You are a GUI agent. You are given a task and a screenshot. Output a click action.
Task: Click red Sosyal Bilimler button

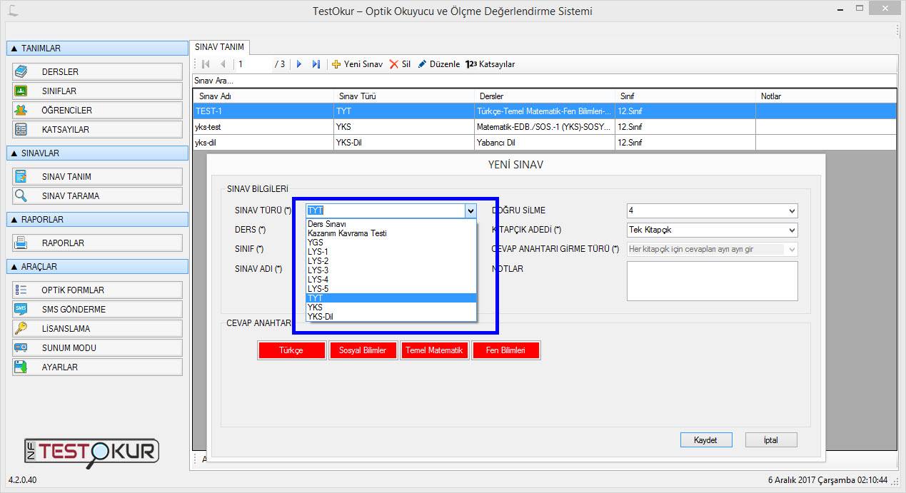click(x=363, y=350)
